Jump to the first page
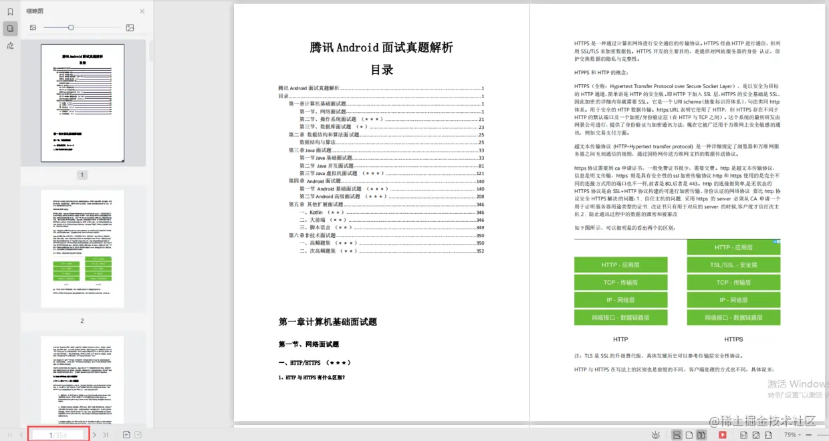Image resolution: width=829 pixels, height=441 pixels. click(x=10, y=435)
